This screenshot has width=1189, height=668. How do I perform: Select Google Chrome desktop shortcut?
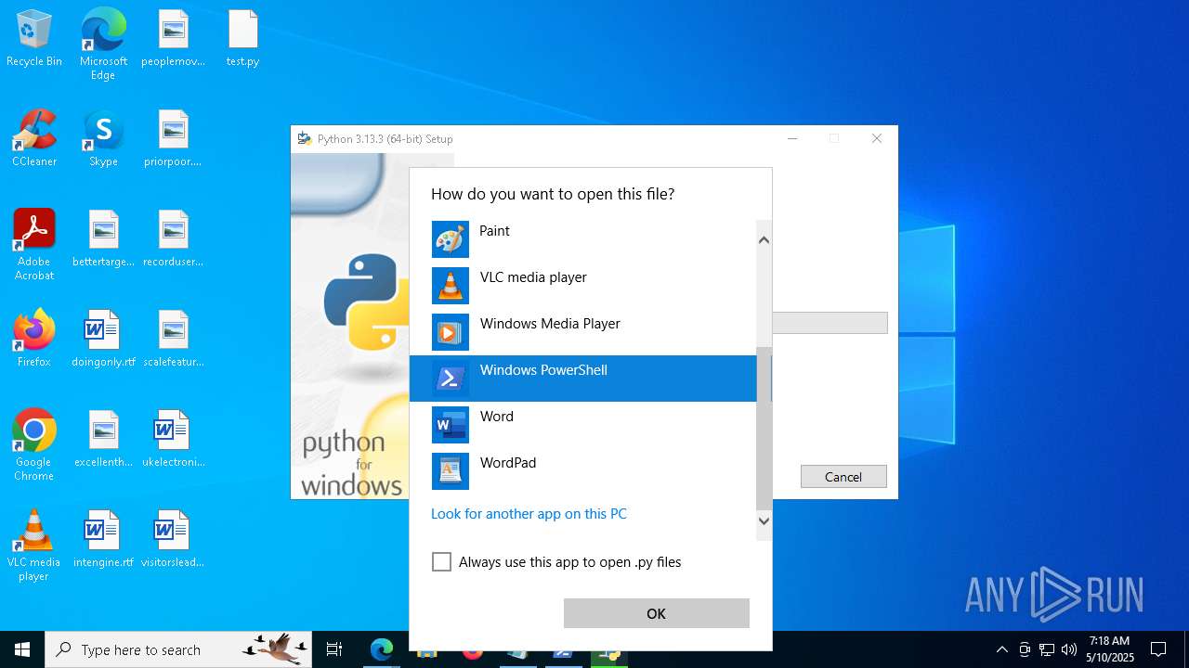point(34,445)
